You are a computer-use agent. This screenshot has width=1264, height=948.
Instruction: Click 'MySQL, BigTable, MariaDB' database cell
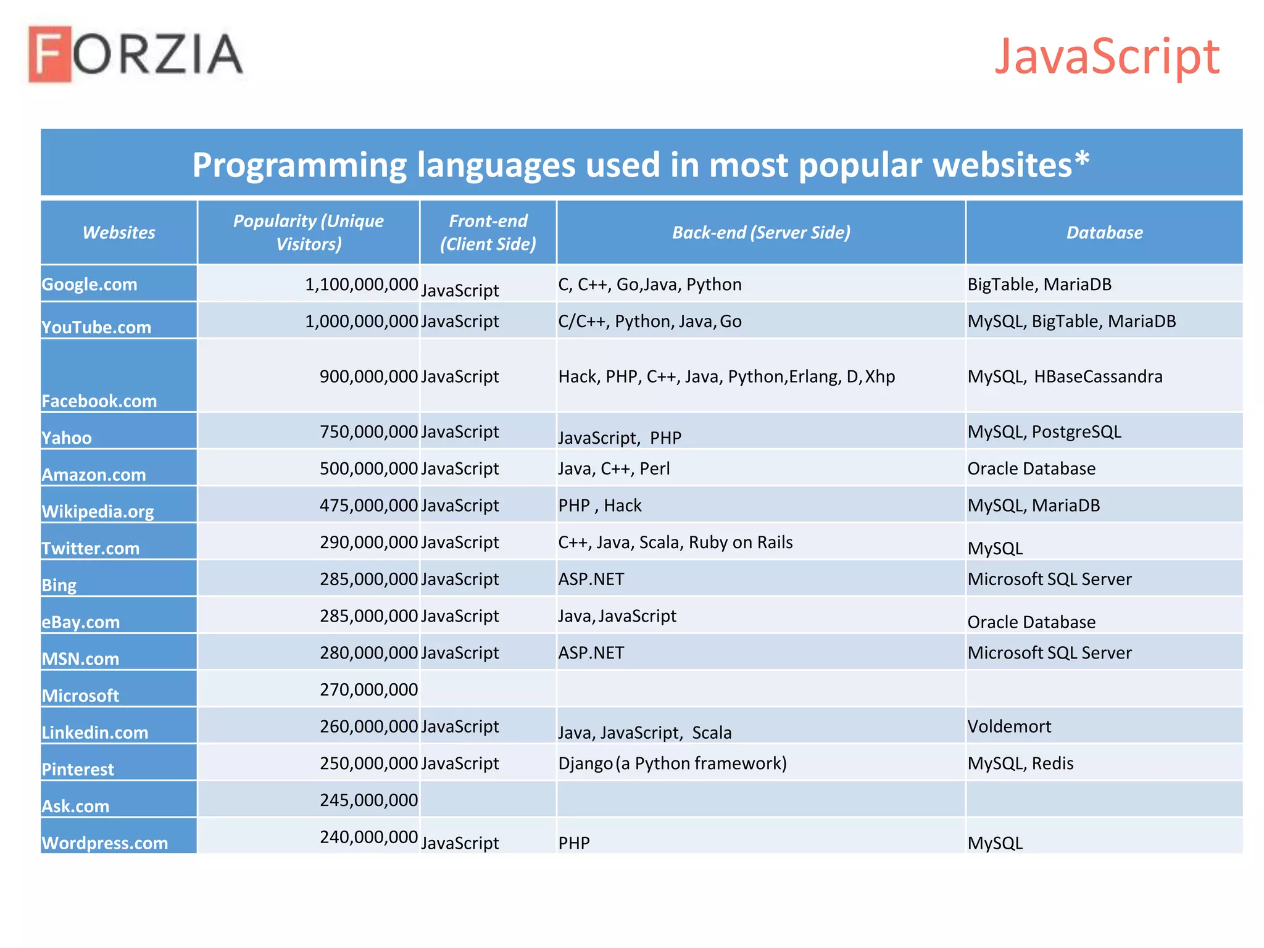[x=1072, y=322]
